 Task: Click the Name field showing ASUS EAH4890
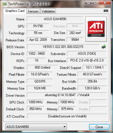click(x=55, y=19)
